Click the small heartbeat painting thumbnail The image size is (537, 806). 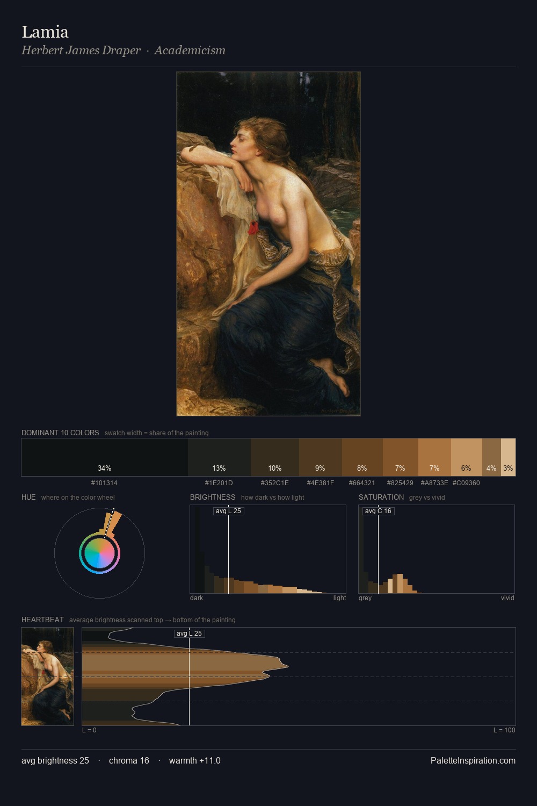[48, 677]
